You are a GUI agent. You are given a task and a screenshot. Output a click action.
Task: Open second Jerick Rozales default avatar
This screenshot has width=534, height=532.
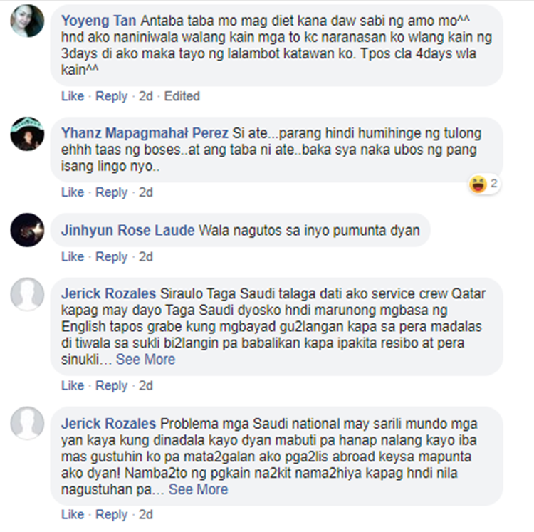coord(27,423)
